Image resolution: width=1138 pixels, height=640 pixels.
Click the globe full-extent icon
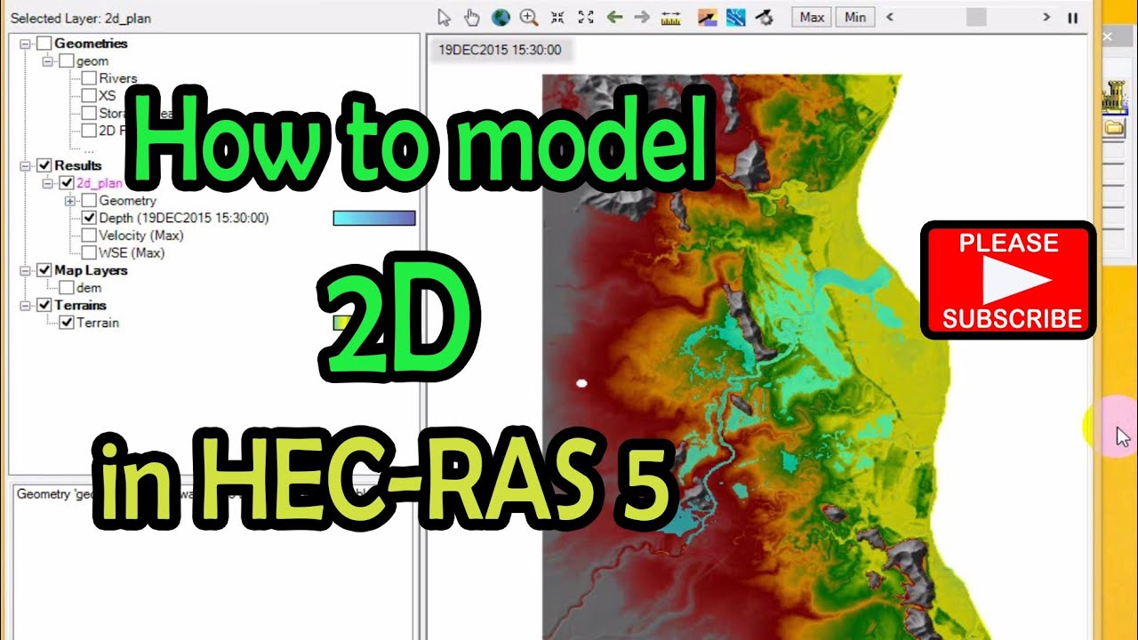pos(501,17)
